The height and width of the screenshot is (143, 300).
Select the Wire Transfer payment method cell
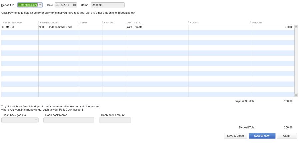[x=157, y=27]
